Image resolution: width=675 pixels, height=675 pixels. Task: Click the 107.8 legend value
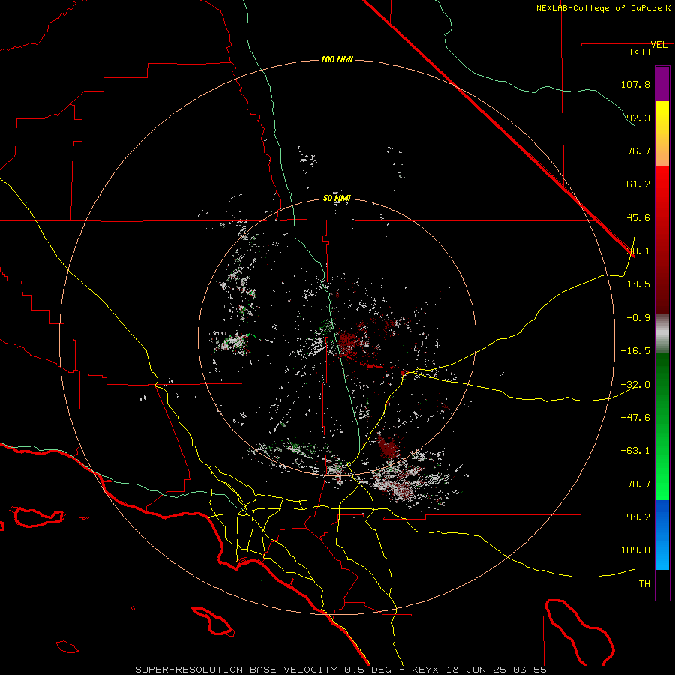pos(635,84)
